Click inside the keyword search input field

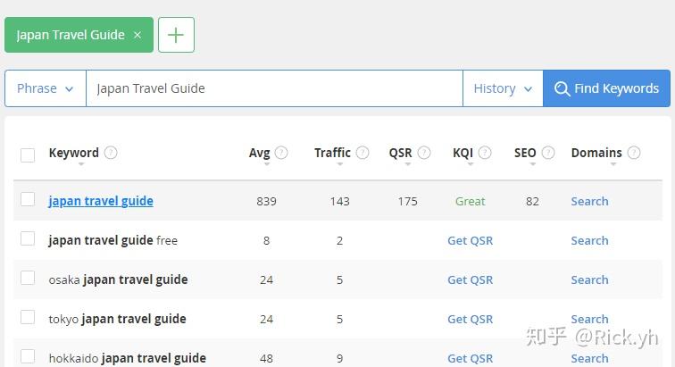click(x=275, y=88)
